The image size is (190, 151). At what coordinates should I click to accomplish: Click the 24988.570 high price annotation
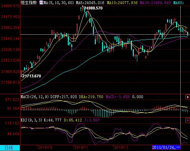[93, 8]
